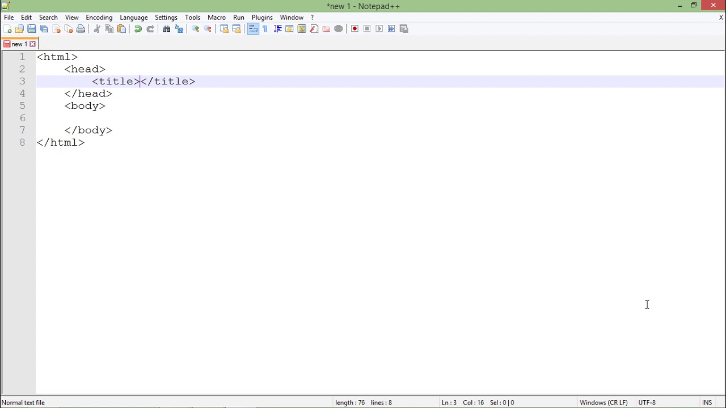The width and height of the screenshot is (726, 408).
Task: Close the "new 1" tab with its red X
Action: pos(32,44)
